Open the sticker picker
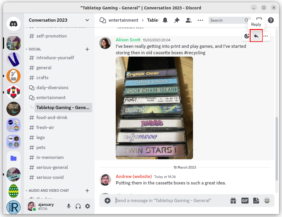 point(256,201)
